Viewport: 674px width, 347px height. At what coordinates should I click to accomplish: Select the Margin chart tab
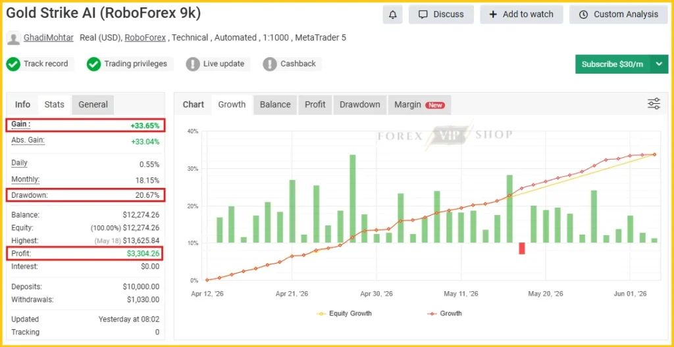coord(419,104)
